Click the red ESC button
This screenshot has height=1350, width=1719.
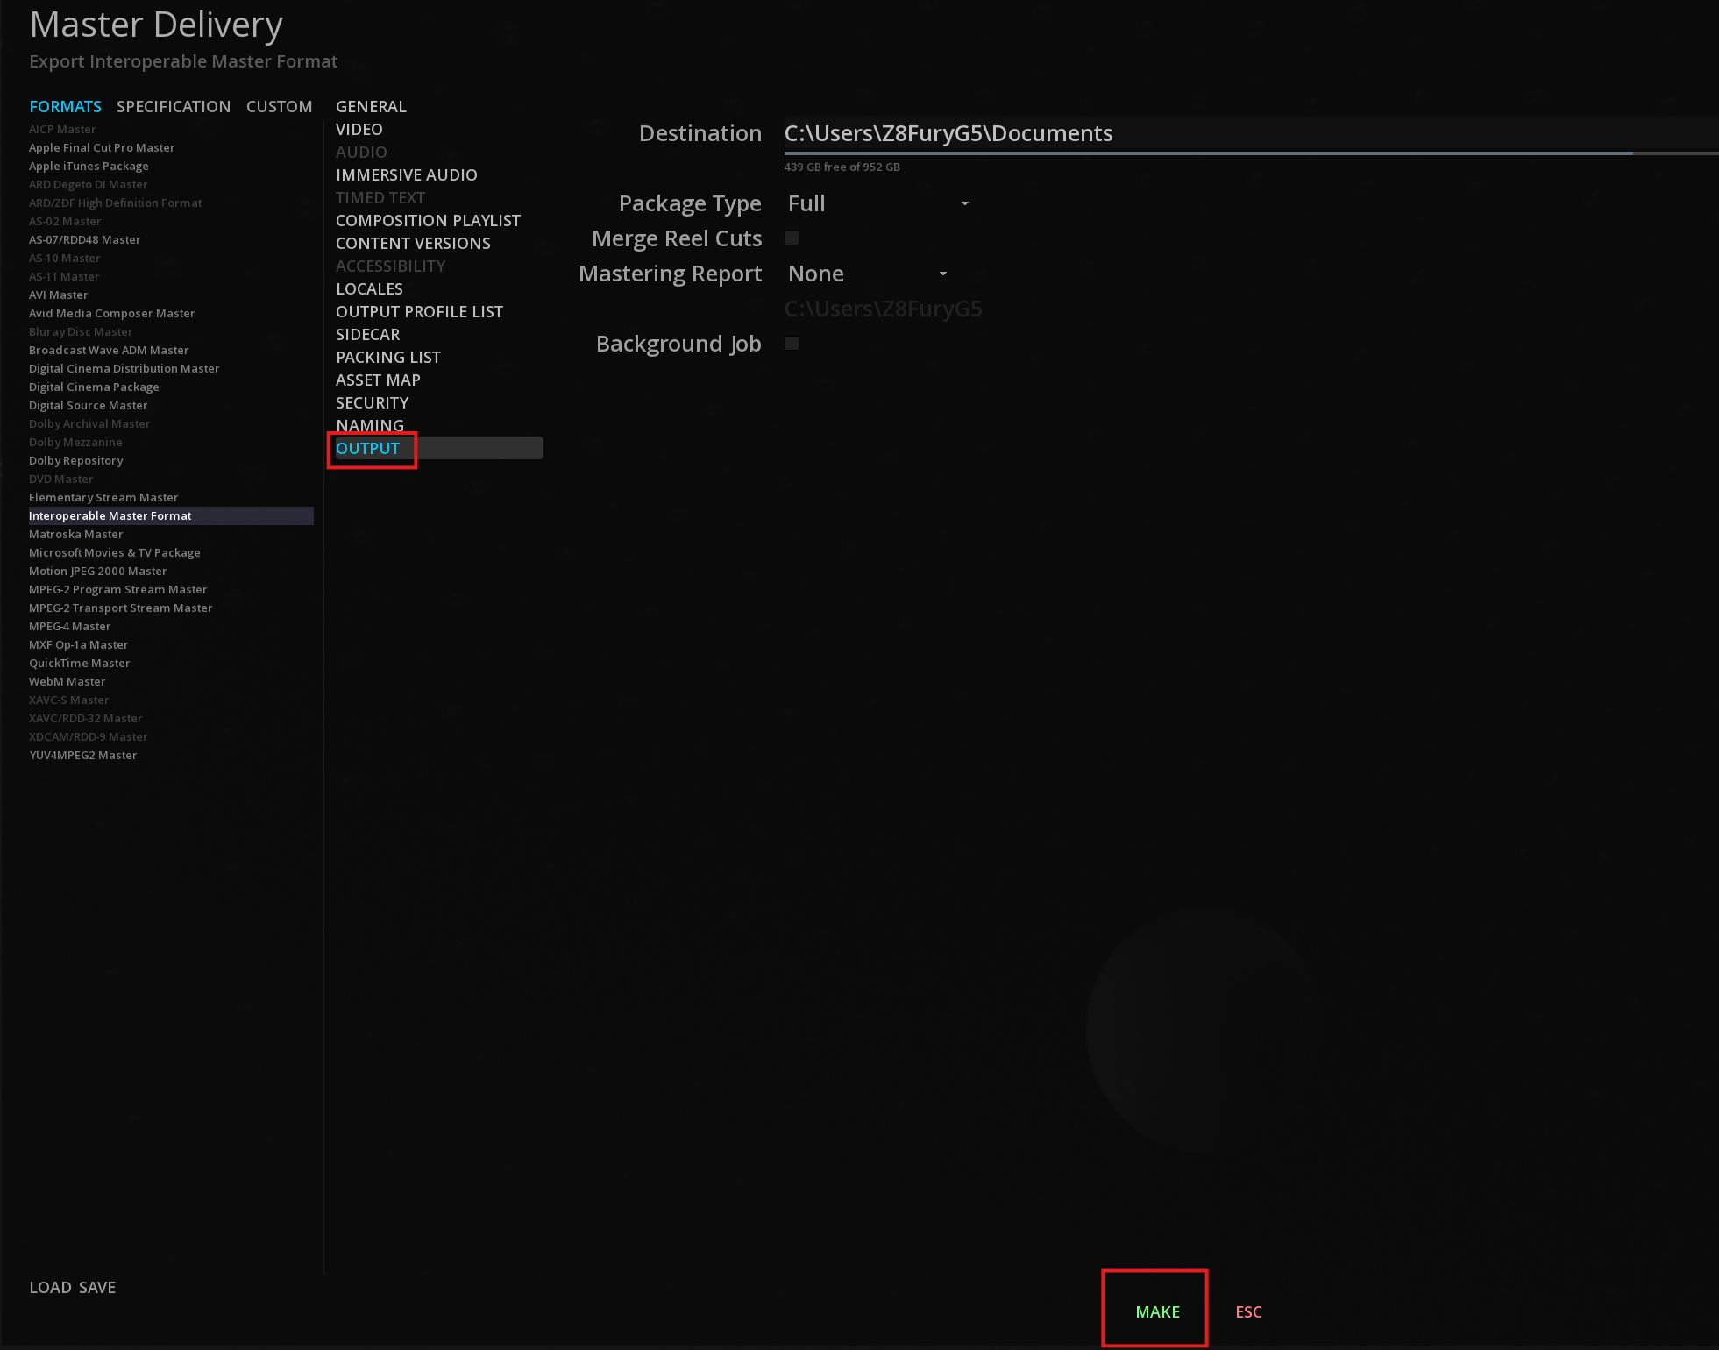pyautogui.click(x=1248, y=1311)
